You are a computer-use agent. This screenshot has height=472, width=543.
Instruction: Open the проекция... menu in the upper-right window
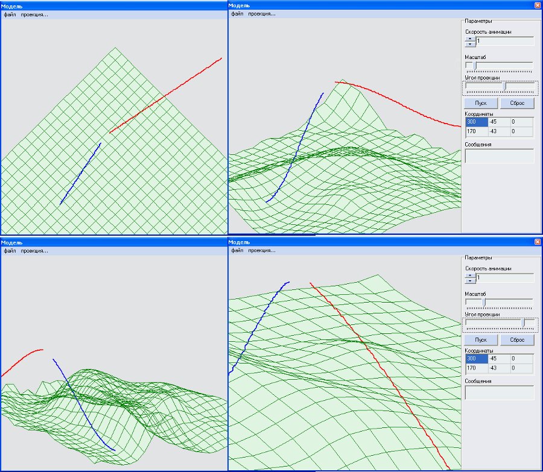262,14
